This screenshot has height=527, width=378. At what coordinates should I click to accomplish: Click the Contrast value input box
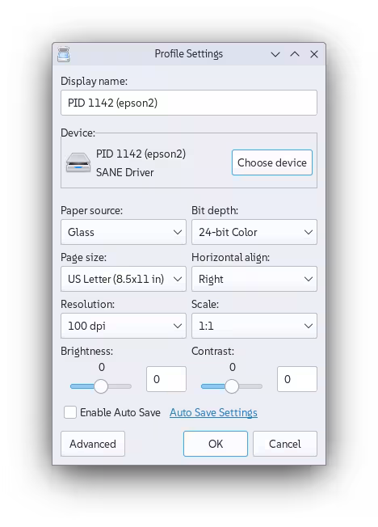297,379
